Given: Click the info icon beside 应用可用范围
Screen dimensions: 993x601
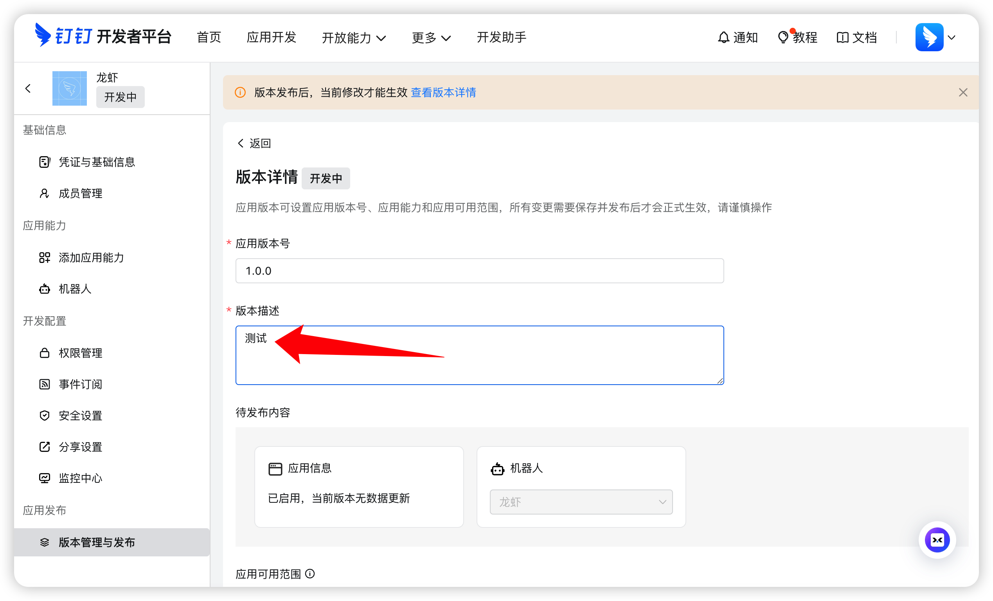Looking at the screenshot, I should click(x=310, y=574).
